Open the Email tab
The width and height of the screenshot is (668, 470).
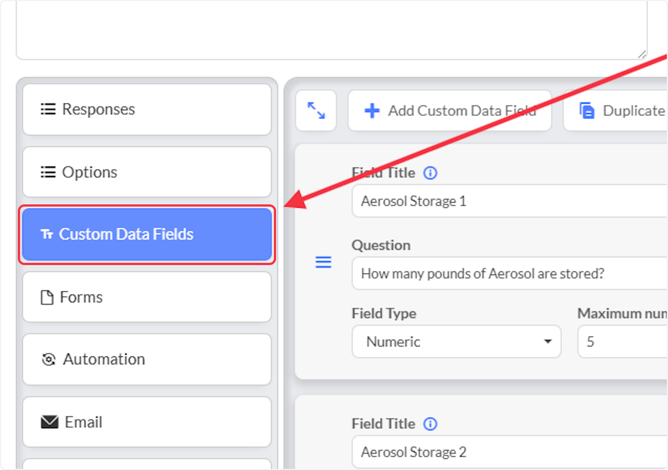click(x=147, y=422)
